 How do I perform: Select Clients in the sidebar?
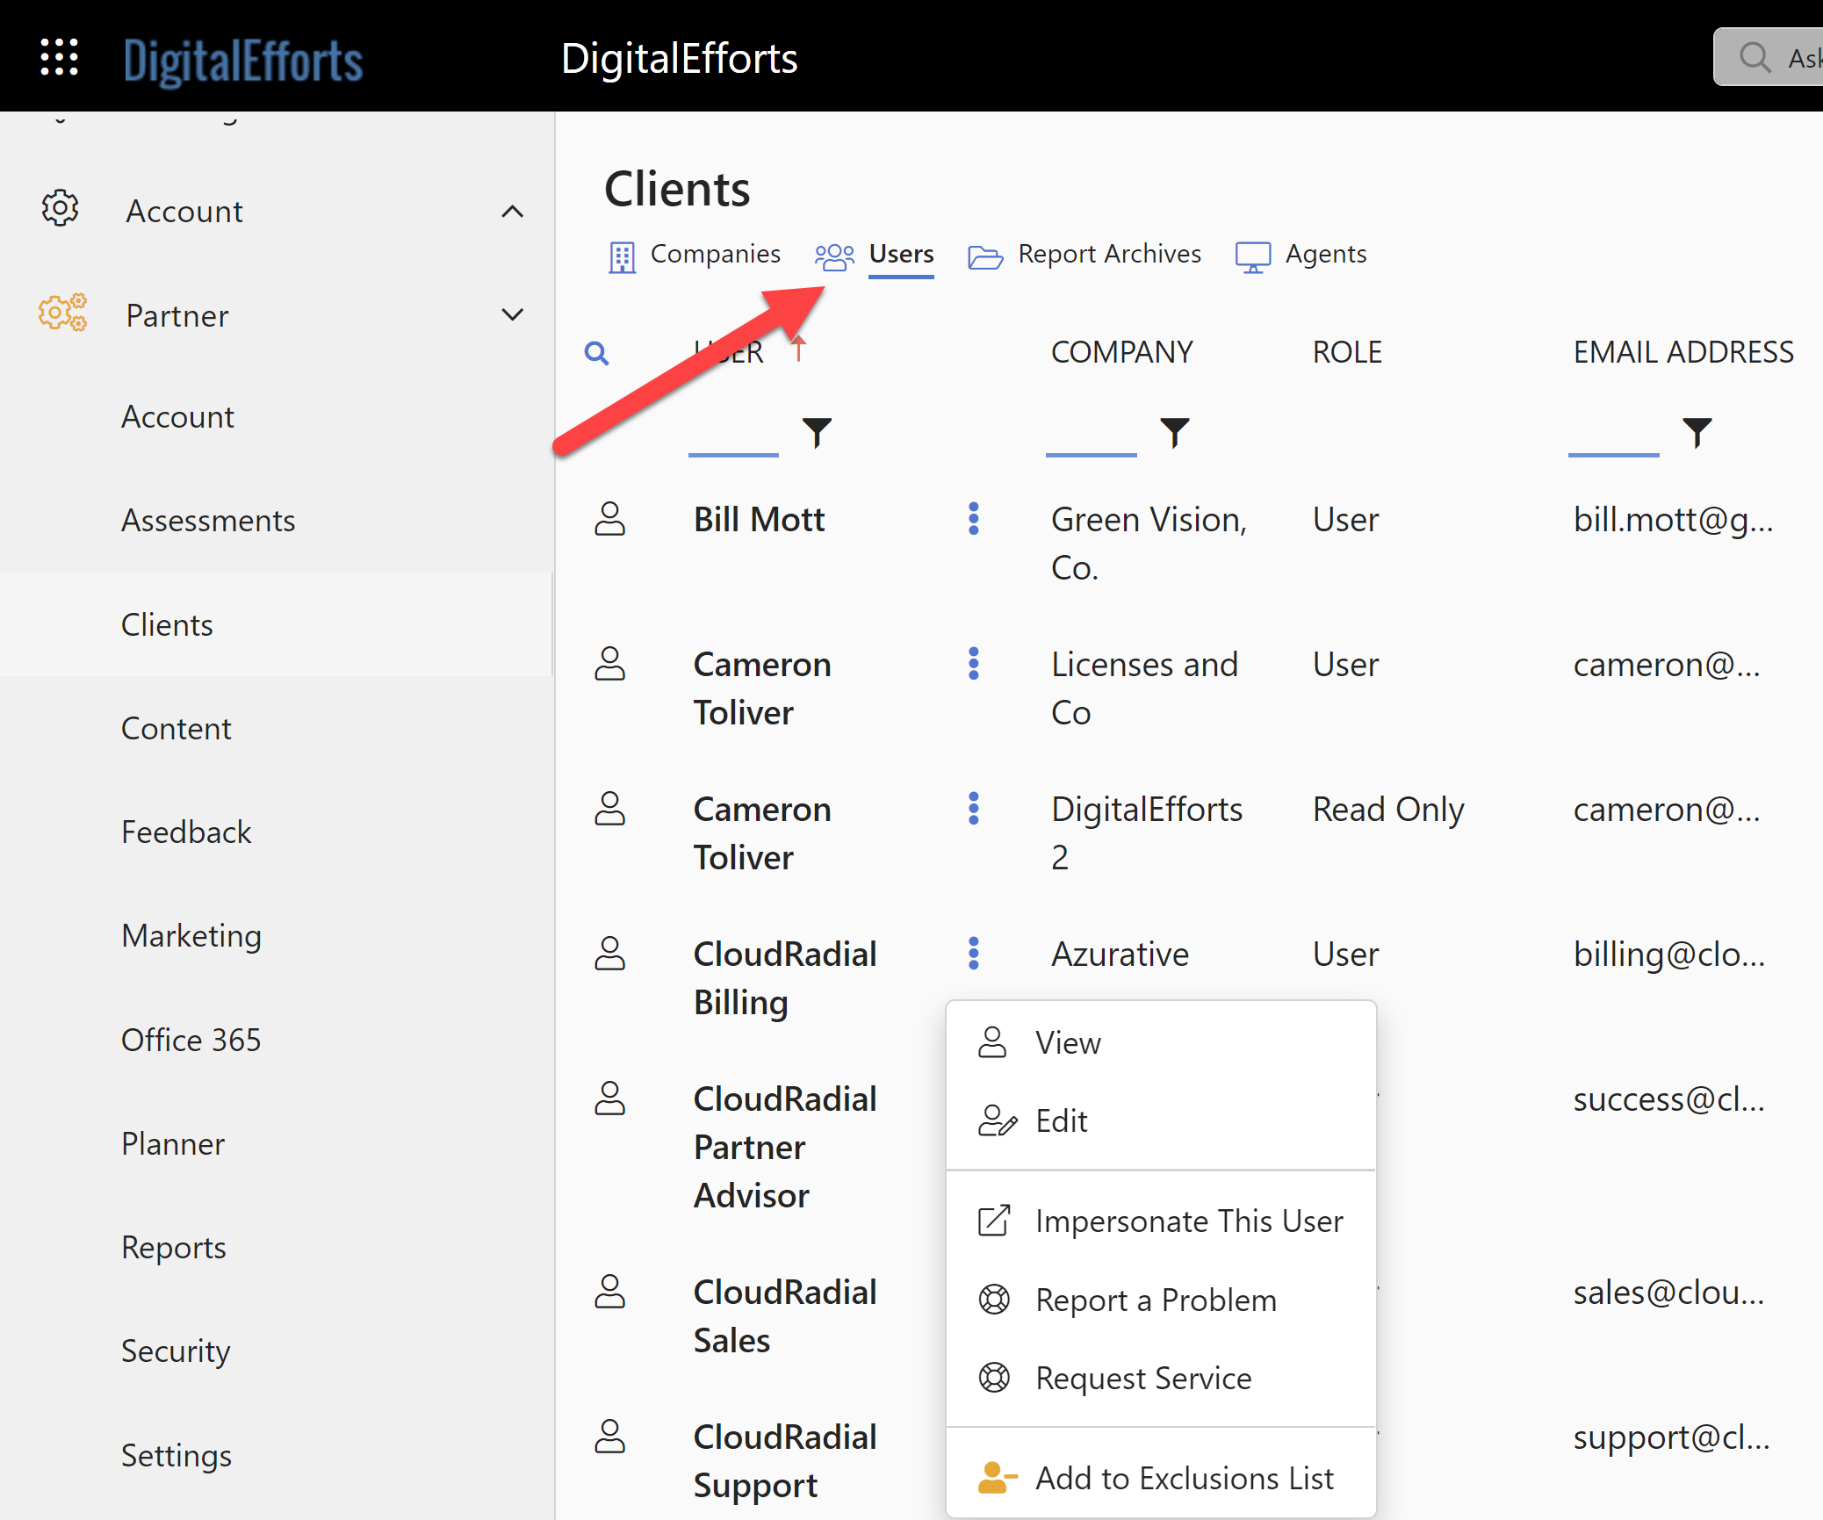click(167, 624)
